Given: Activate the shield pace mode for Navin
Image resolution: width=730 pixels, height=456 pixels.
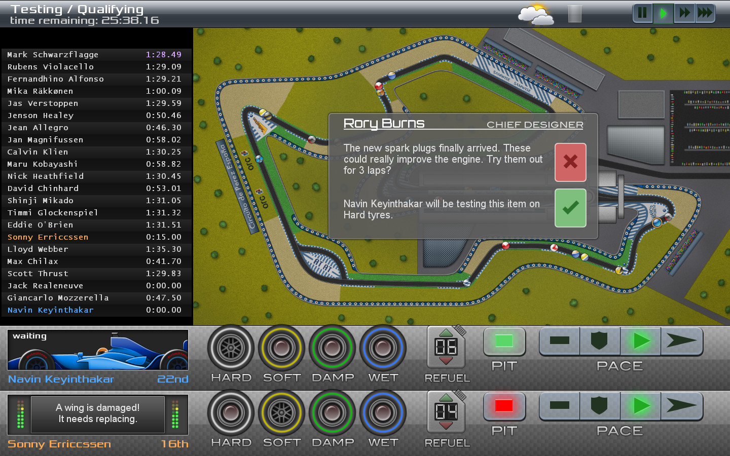Looking at the screenshot, I should tap(599, 341).
